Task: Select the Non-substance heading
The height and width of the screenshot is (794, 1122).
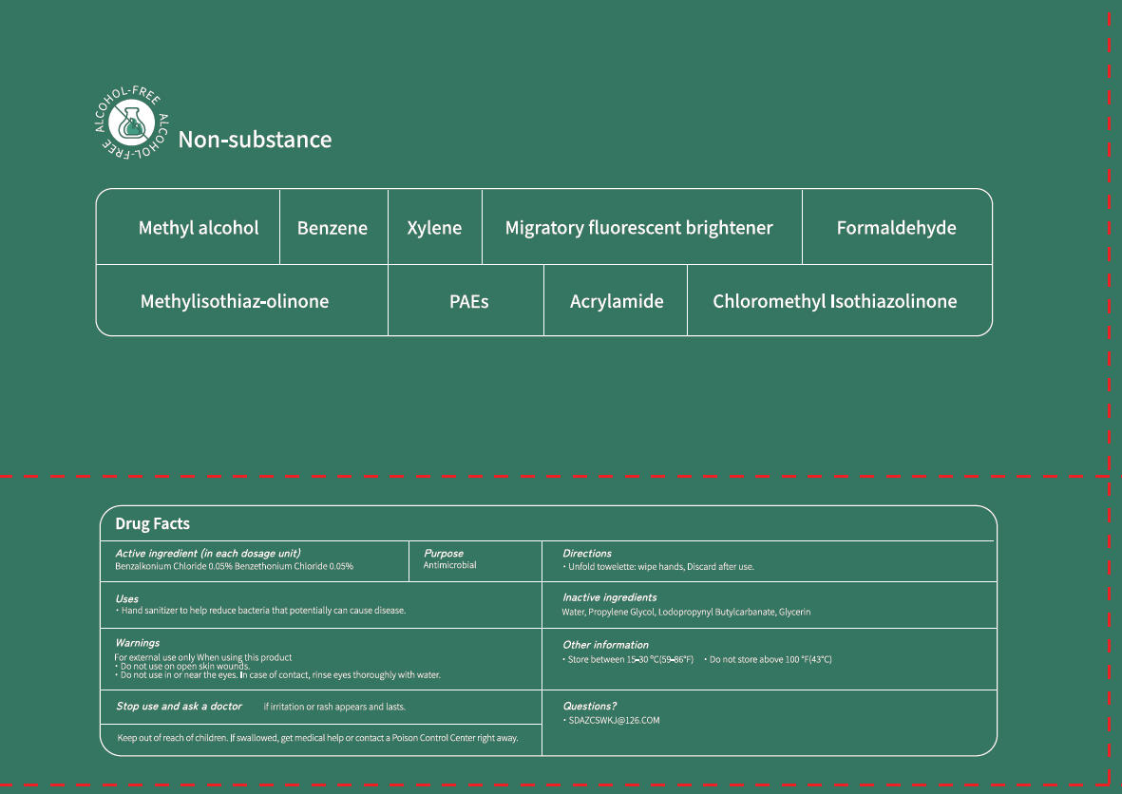Action: 255,140
